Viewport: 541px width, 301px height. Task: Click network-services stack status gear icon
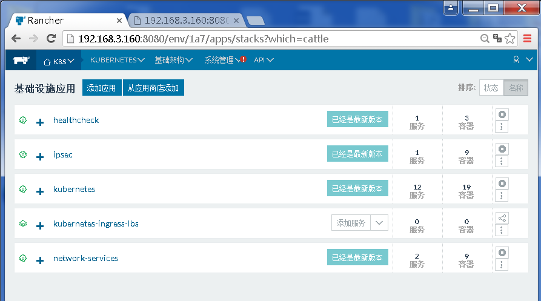(23, 258)
